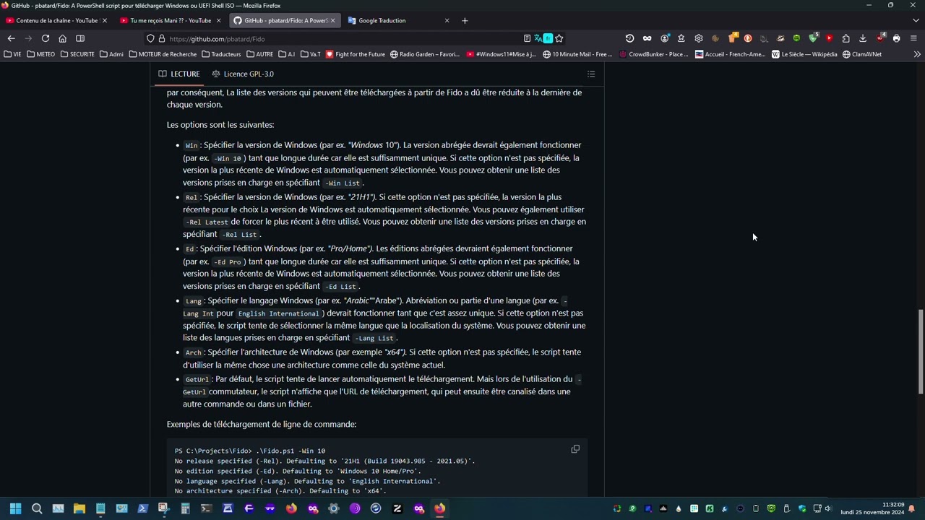The width and height of the screenshot is (925, 520).
Task: Switch to Tu me reçois Mani YouTube tab
Action: click(x=171, y=20)
